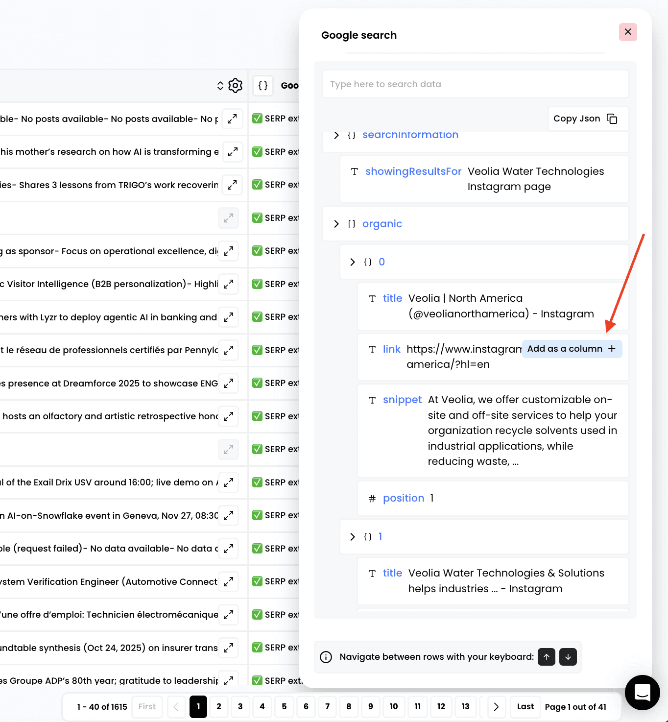Image resolution: width=668 pixels, height=722 pixels.
Task: Collapse organic item 1
Action: pos(353,537)
